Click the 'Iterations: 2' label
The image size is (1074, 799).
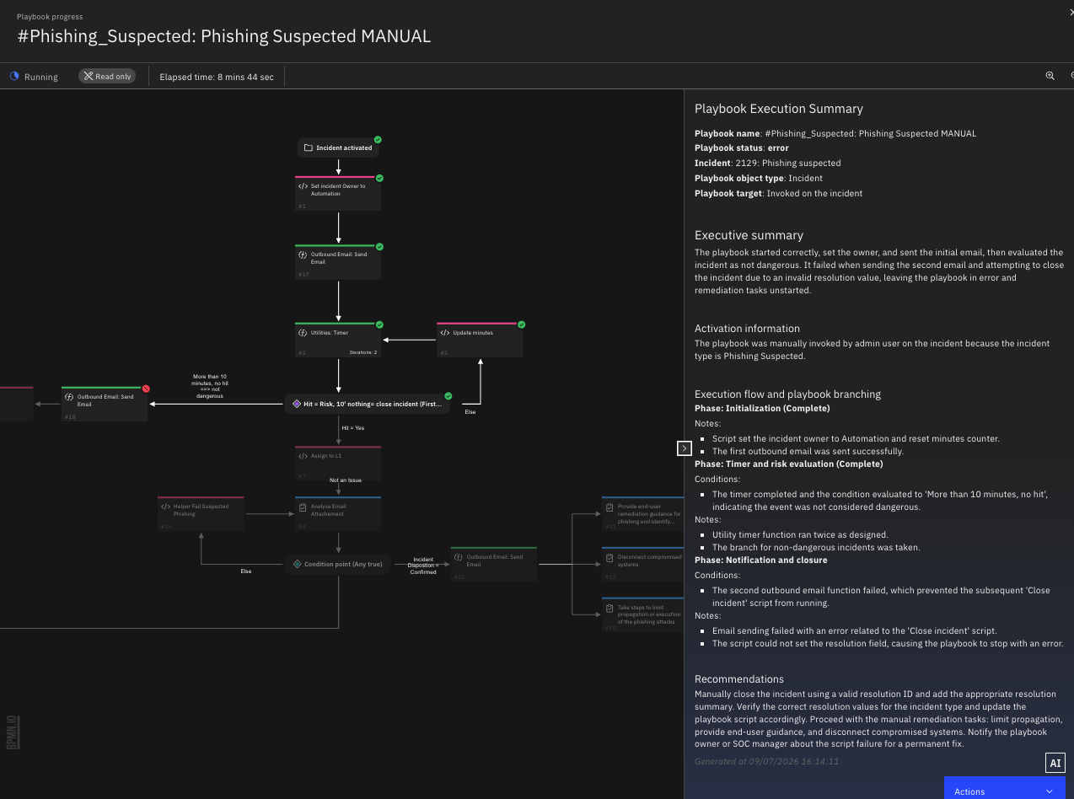point(363,352)
